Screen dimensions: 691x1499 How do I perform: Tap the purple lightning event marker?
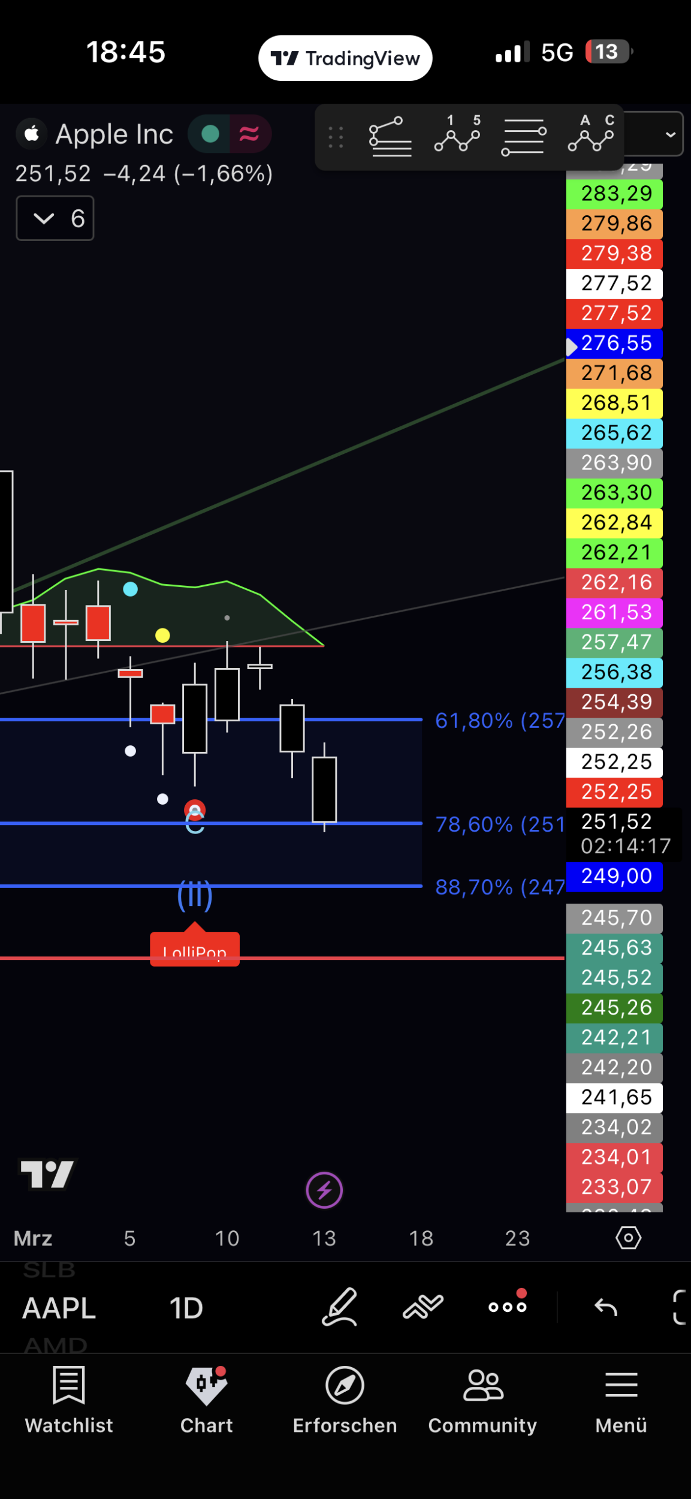[x=324, y=1190]
